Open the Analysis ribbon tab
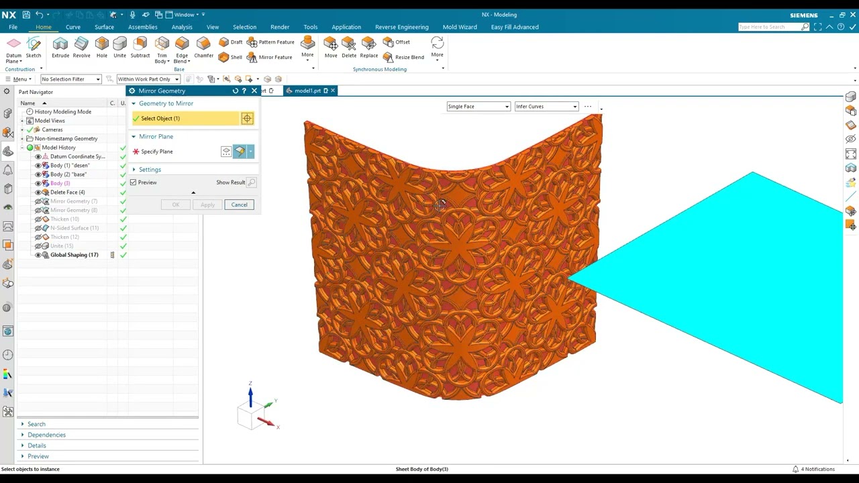 click(182, 27)
